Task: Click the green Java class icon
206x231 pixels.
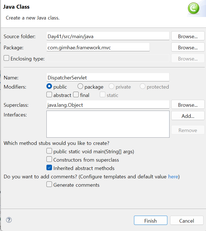Action: [x=193, y=8]
